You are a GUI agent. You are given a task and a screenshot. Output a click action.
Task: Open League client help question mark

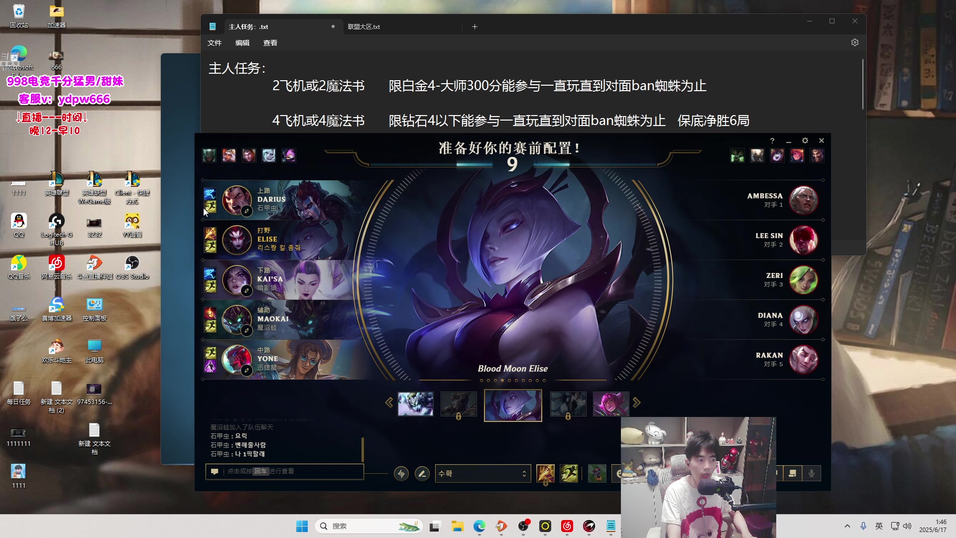click(x=772, y=141)
